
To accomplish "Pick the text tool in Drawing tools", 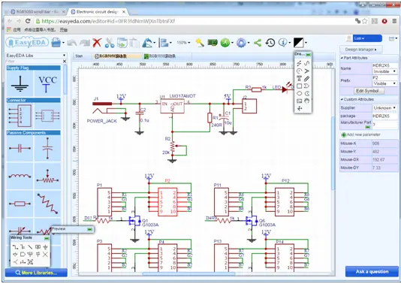I will pos(299,79).
